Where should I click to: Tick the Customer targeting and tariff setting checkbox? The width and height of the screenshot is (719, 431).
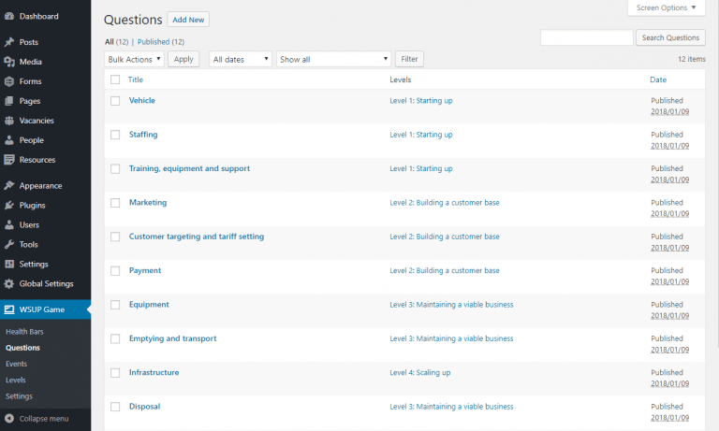pos(115,237)
